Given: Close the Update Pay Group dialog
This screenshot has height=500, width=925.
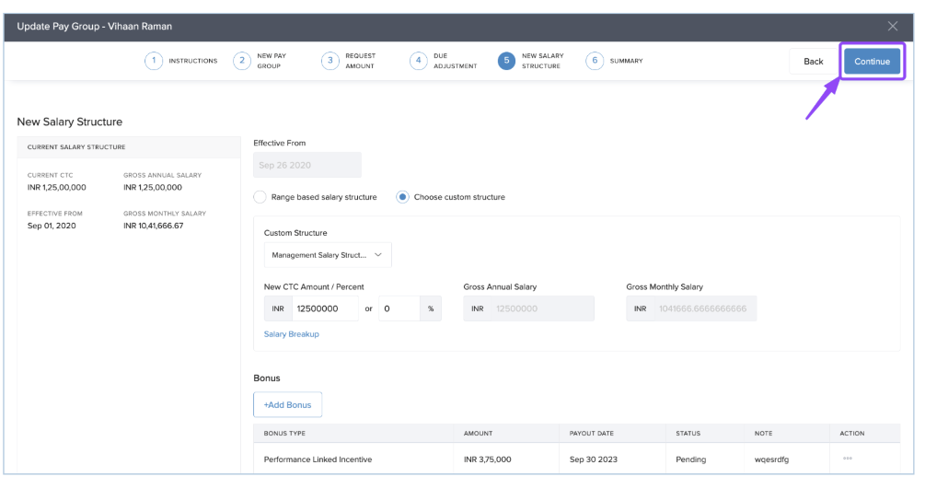Looking at the screenshot, I should [892, 26].
